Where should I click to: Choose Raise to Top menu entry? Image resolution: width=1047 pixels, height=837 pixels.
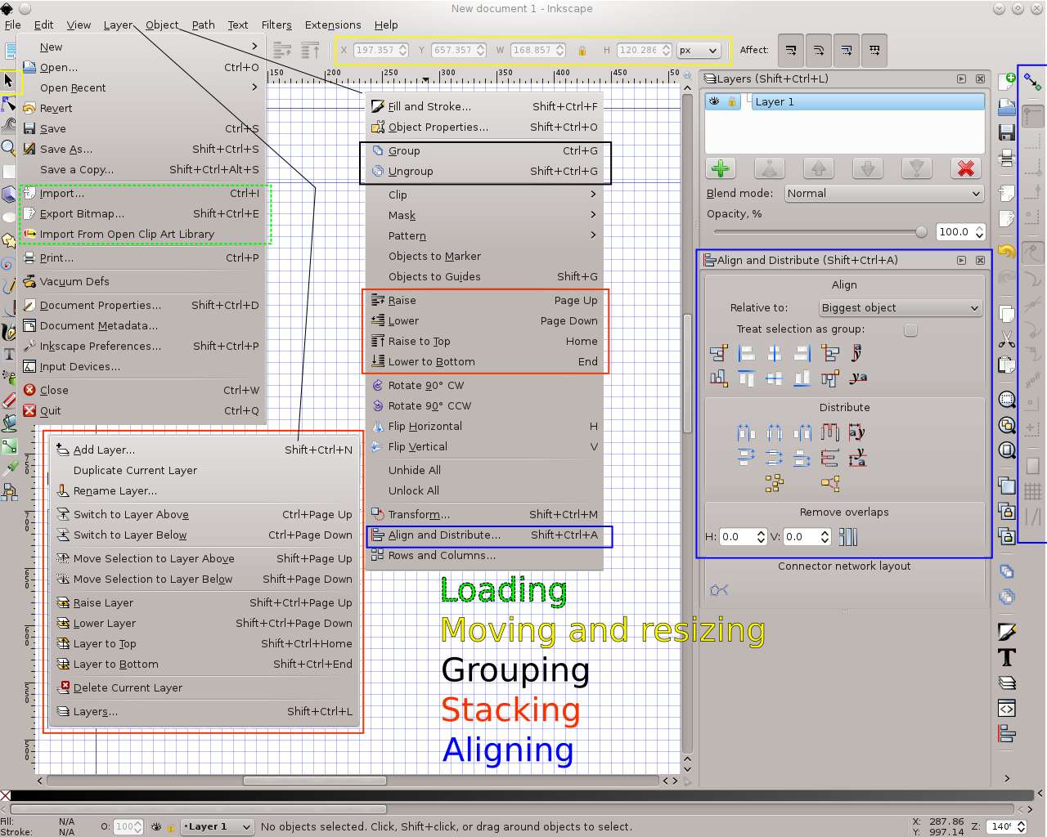pyautogui.click(x=486, y=341)
